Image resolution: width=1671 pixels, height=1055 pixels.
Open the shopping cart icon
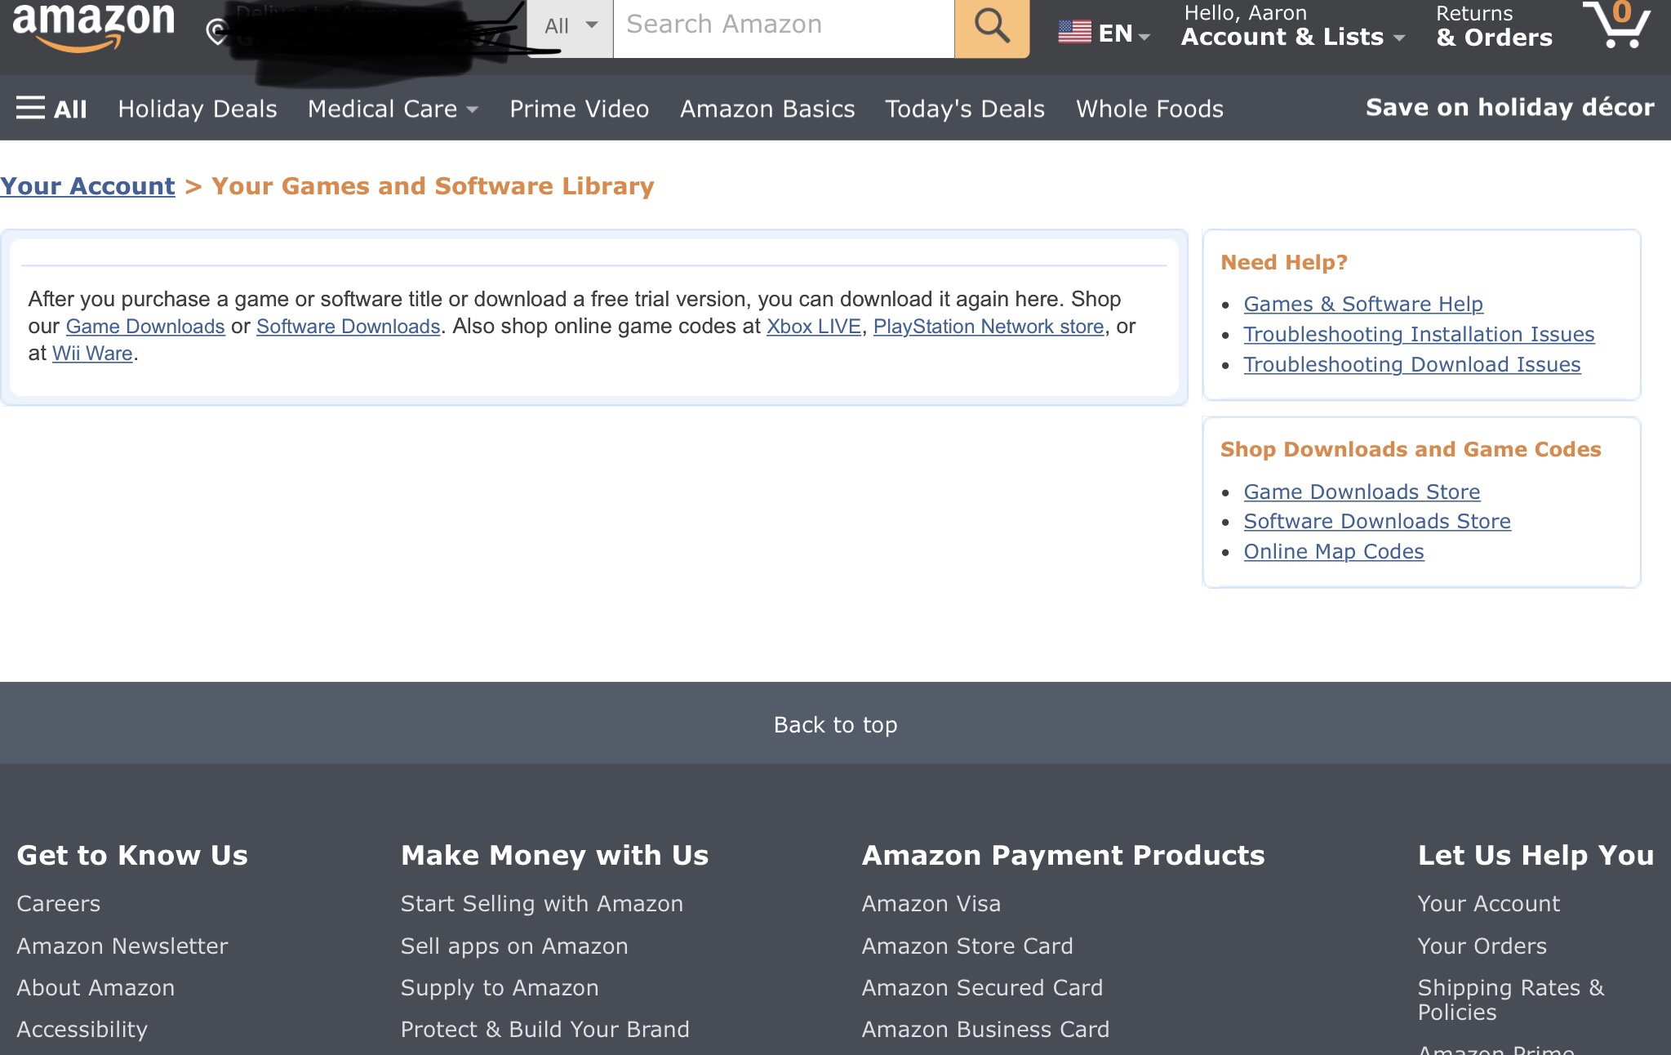tap(1618, 24)
